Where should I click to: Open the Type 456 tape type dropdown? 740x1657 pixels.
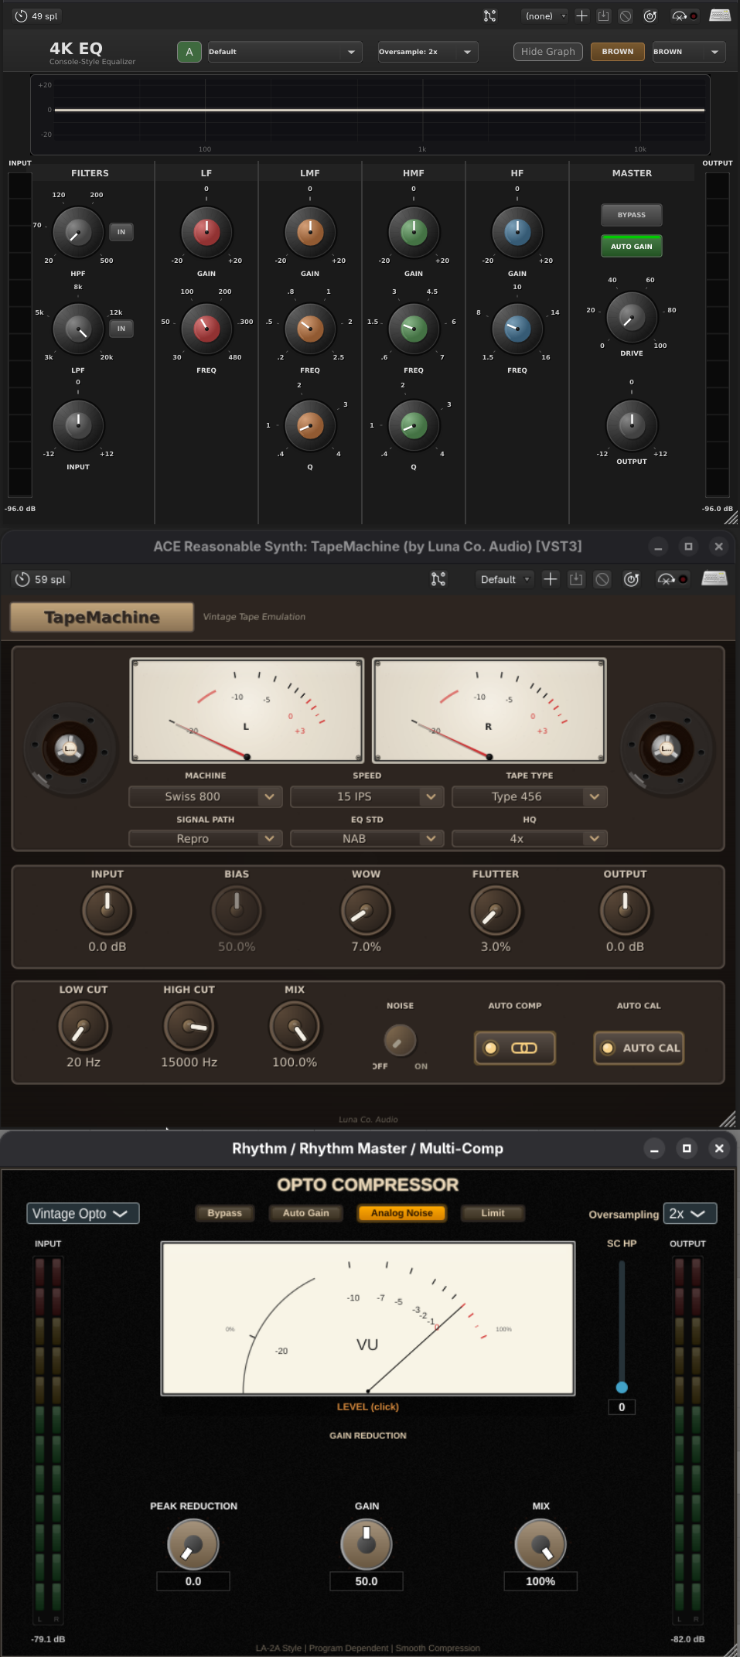(x=529, y=796)
